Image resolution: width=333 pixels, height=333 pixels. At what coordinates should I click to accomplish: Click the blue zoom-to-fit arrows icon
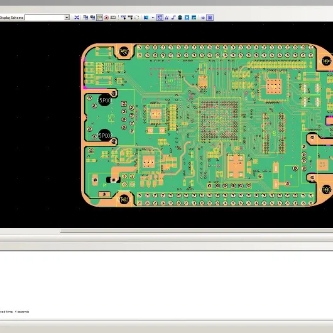(146, 18)
